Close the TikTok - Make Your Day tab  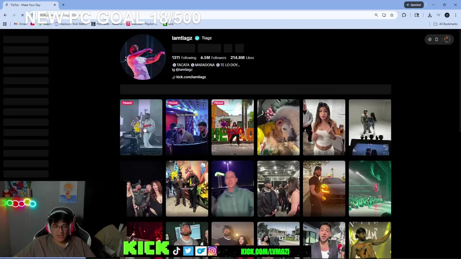[55, 5]
